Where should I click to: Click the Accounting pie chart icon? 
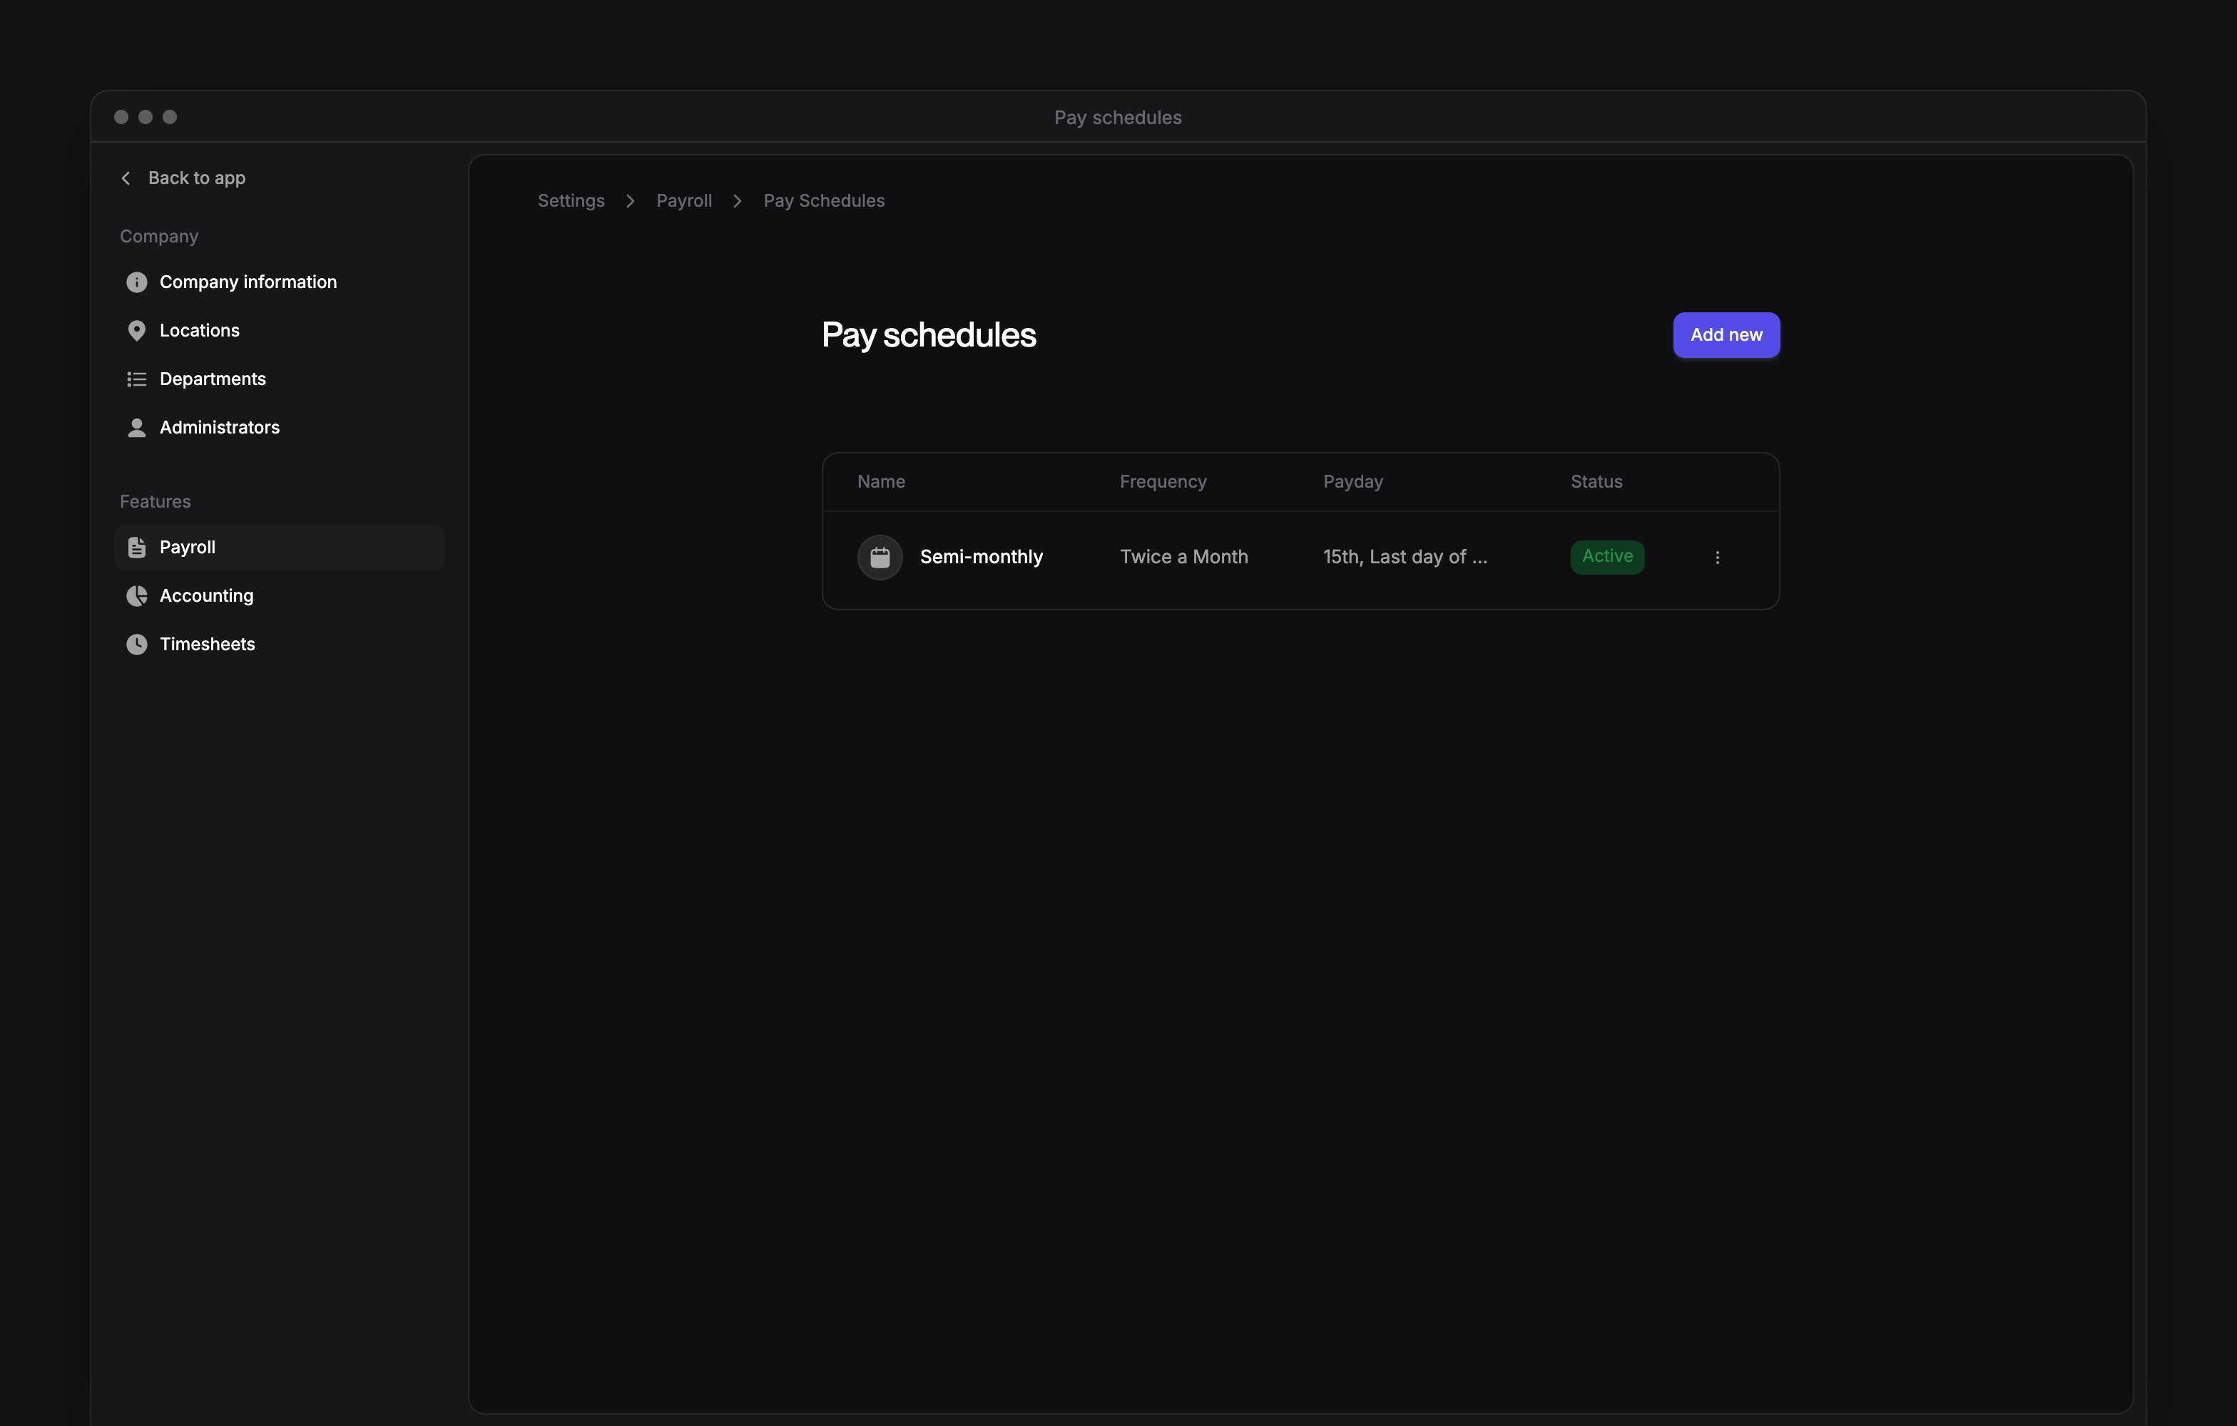pos(136,596)
